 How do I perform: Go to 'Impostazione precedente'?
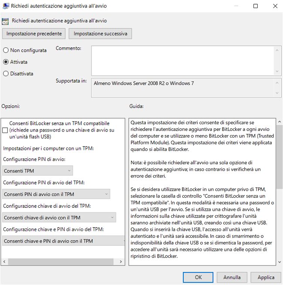[x=34, y=33]
